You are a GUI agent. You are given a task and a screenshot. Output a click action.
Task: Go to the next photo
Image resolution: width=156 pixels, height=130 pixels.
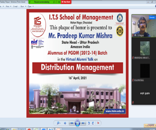tap(83, 123)
